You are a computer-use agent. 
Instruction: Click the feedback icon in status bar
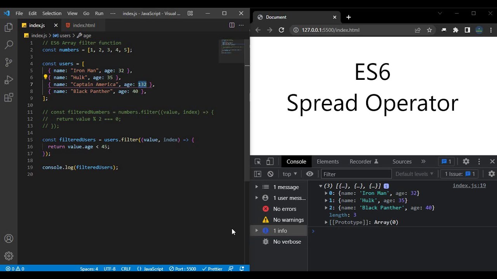click(231, 269)
